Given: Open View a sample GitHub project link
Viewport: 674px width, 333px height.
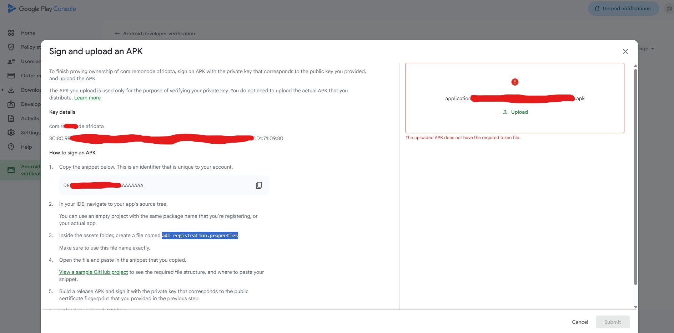Looking at the screenshot, I should [94, 272].
